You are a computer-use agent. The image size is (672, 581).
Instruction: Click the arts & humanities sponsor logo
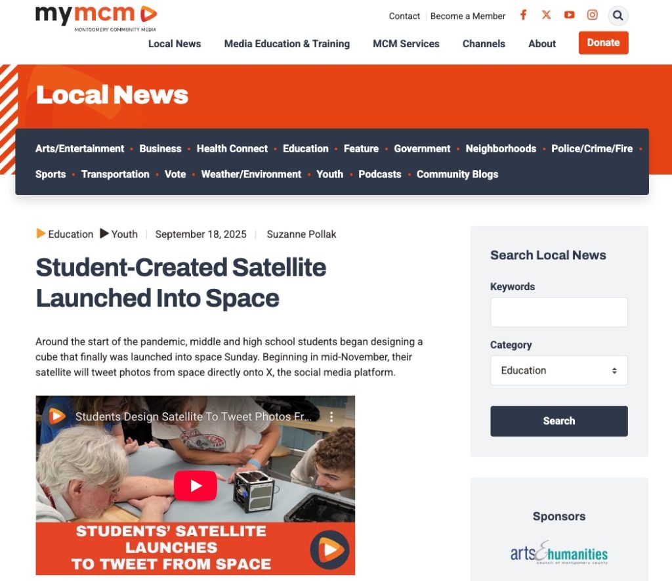click(x=559, y=552)
